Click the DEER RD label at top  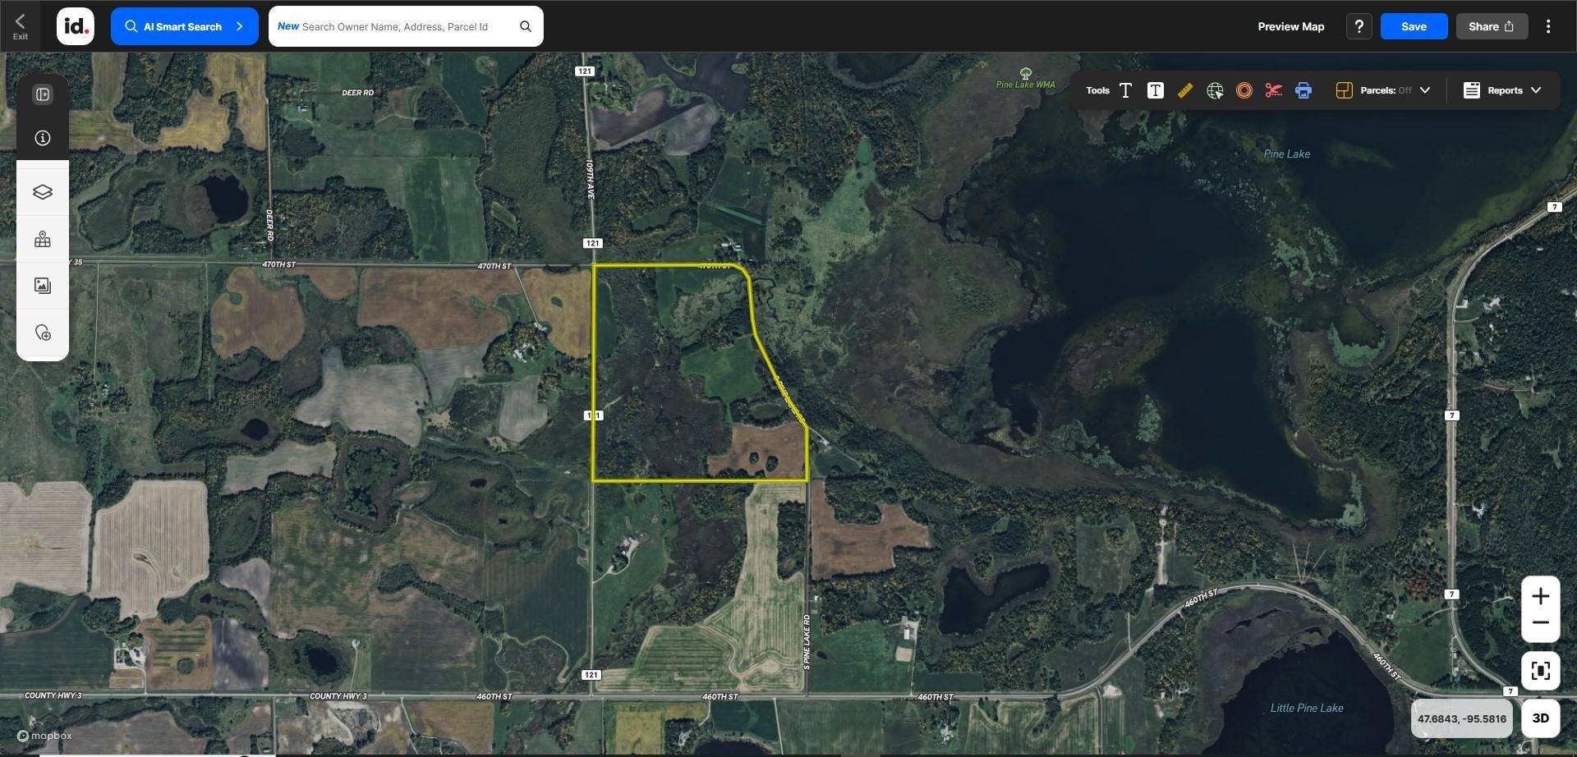(x=357, y=93)
